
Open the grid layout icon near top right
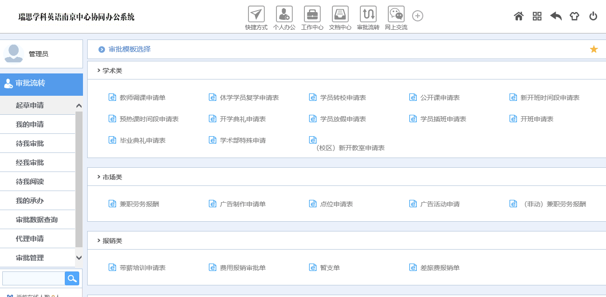pyautogui.click(x=537, y=16)
